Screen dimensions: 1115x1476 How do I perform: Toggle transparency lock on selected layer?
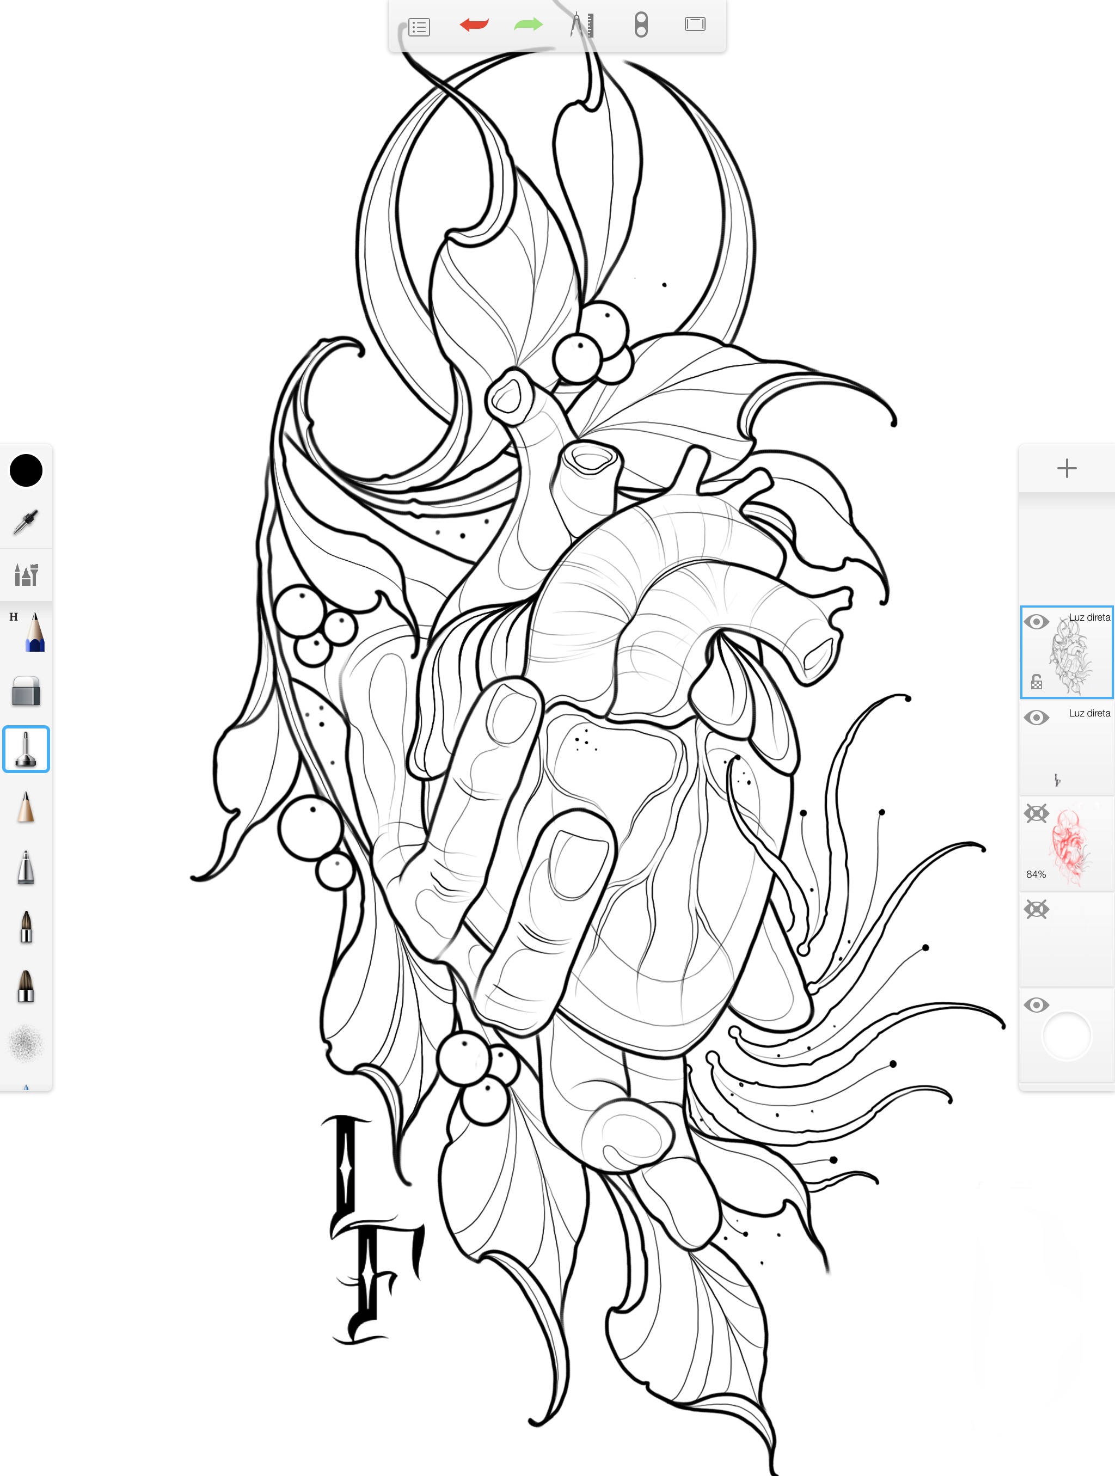[1036, 683]
